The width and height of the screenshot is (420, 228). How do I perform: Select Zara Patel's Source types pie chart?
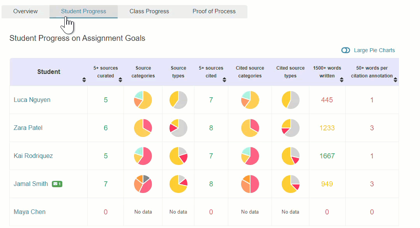(178, 128)
